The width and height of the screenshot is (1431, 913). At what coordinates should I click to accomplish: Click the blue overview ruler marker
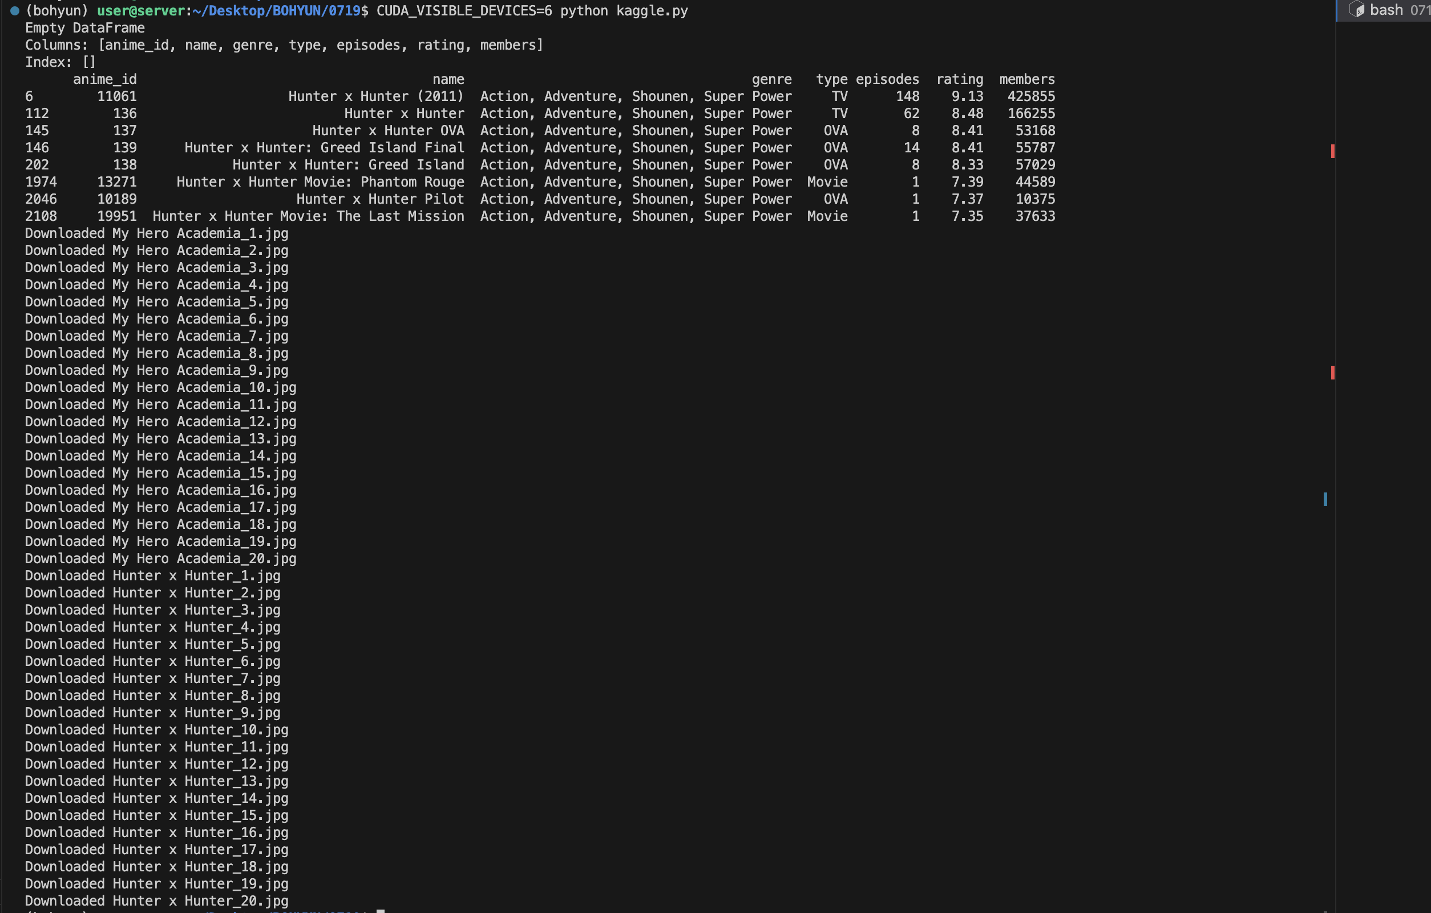pos(1325,499)
